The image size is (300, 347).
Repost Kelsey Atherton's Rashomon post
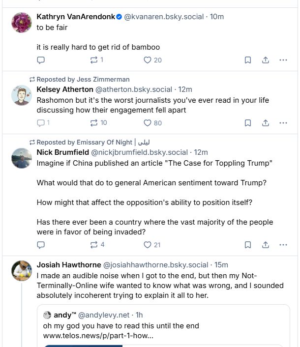93,123
